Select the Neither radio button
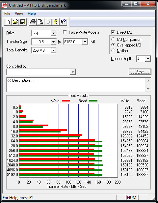This screenshot has height=203, width=158. [x=113, y=50]
